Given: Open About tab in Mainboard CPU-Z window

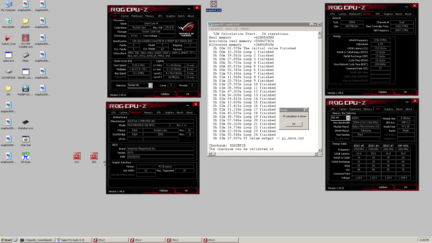Looking at the screenshot, I should [190, 113].
